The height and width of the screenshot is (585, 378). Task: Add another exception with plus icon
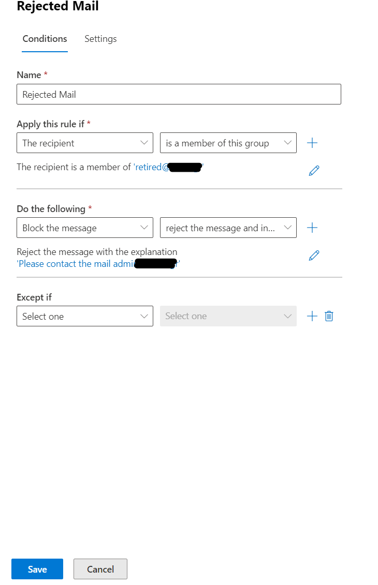[312, 316]
